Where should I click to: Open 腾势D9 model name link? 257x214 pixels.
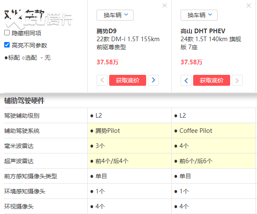(x=107, y=31)
